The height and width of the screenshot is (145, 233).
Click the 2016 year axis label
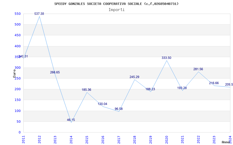103,139
